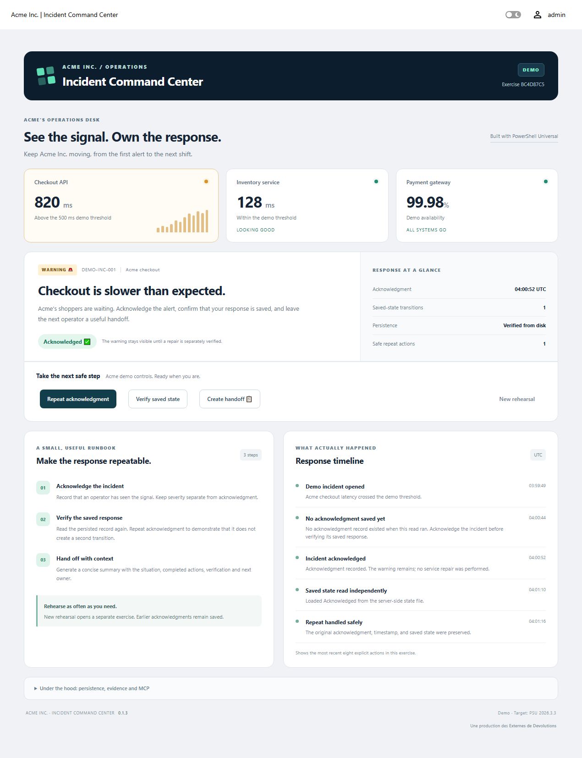Click the 02 step number badge
The image size is (582, 758).
tap(43, 519)
